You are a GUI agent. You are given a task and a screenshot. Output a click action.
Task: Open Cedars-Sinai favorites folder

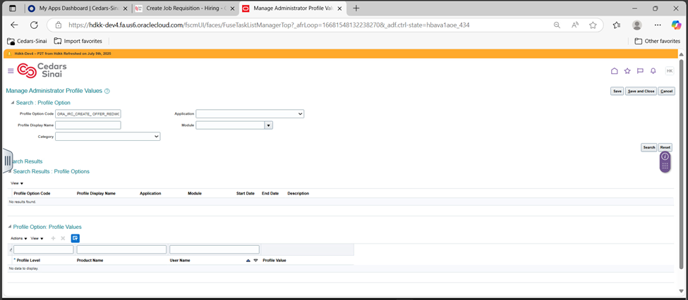27,41
